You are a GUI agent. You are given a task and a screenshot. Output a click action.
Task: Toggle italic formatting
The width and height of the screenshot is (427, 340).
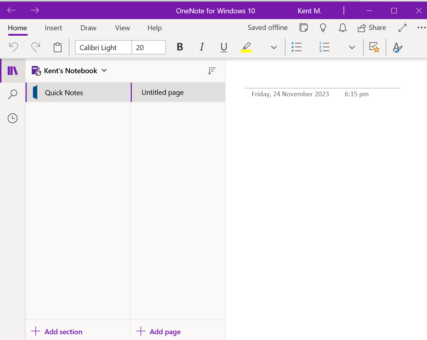pos(202,47)
